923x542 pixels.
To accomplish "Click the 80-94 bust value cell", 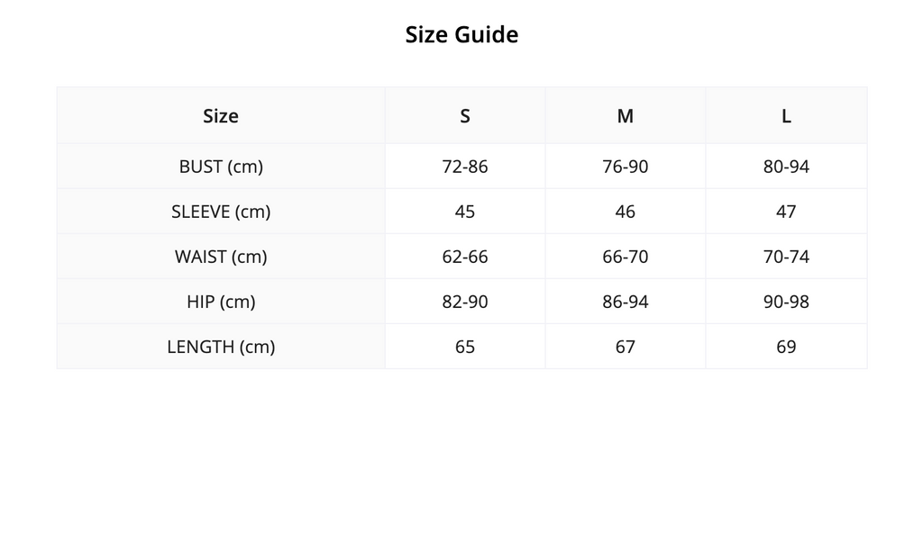I will pyautogui.click(x=786, y=167).
